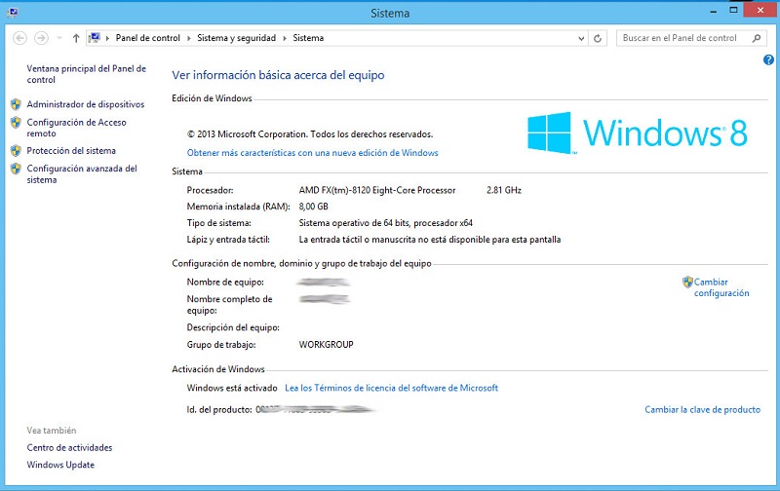Open 'Ventana principal del Panel de control'

tap(86, 74)
